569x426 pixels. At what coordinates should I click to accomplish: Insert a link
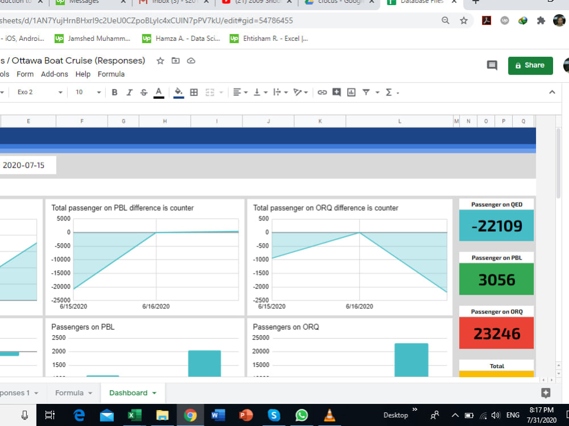(322, 93)
